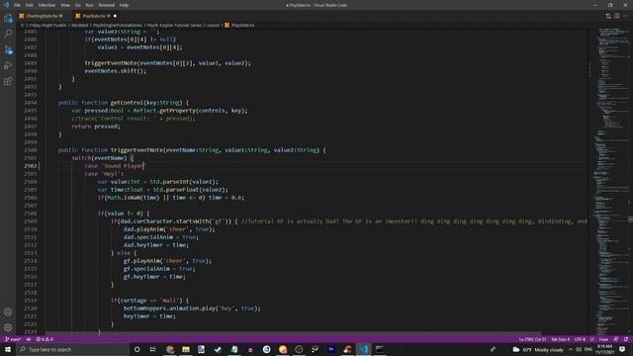Image resolution: width=633 pixels, height=356 pixels.
Task: Click the split editor right icon
Action: 617,16
